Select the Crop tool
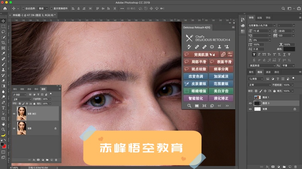Image resolution: width=302 pixels, height=169 pixels. [x=3, y=43]
